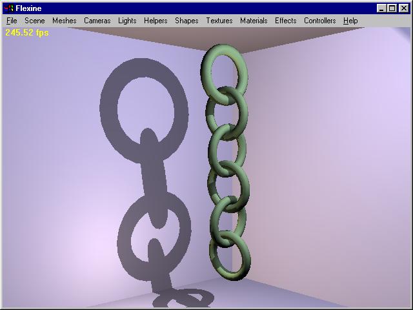Open the Helpers menu
This screenshot has width=413, height=310.
click(x=156, y=21)
